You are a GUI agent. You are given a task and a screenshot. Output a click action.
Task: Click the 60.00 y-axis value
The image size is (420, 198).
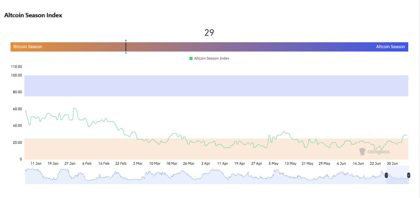tap(18, 109)
